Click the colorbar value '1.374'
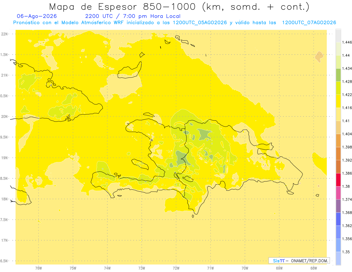 click(x=347, y=200)
